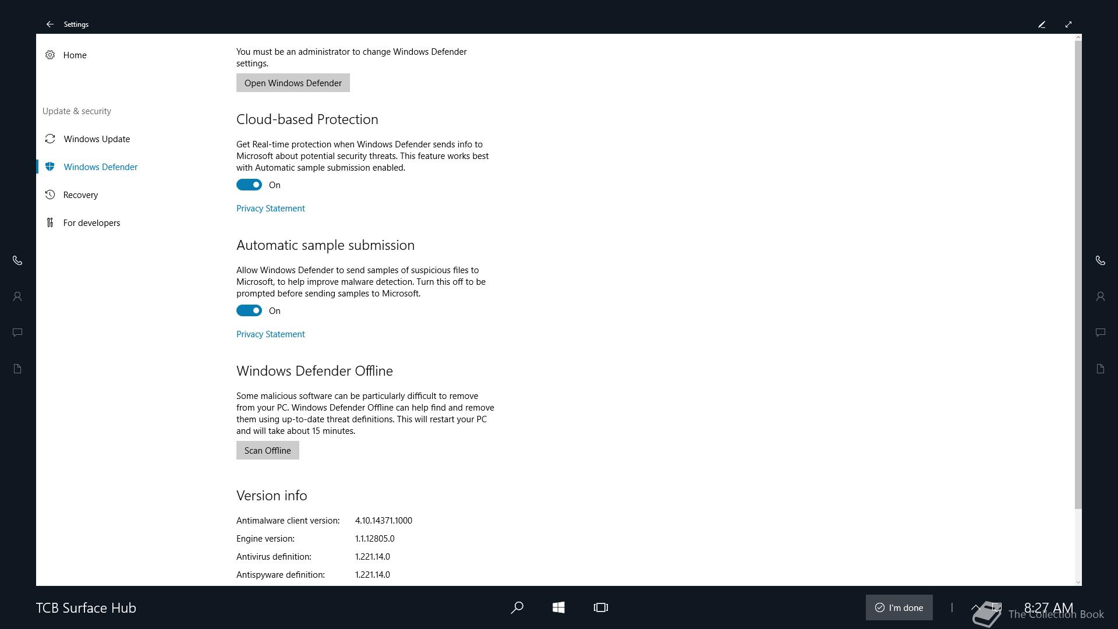Open Privacy Statement under Automatic sample submission
The width and height of the screenshot is (1118, 629).
point(271,334)
